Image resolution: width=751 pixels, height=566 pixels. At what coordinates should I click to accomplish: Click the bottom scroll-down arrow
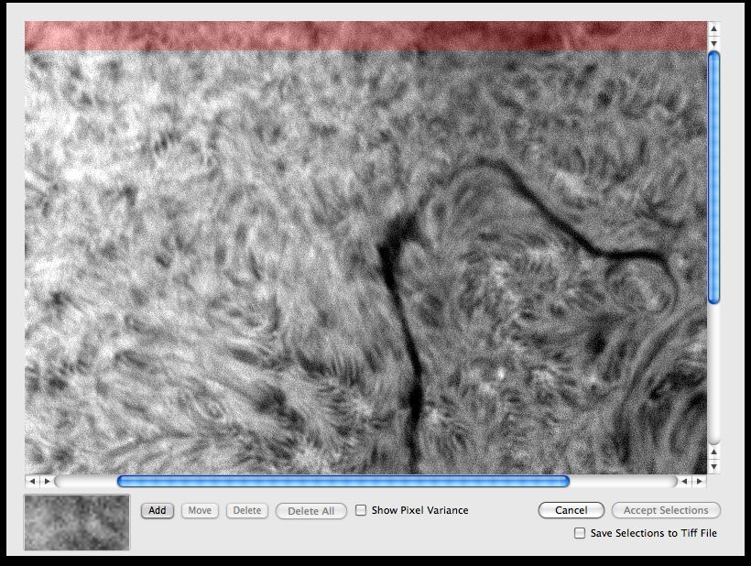point(713,466)
